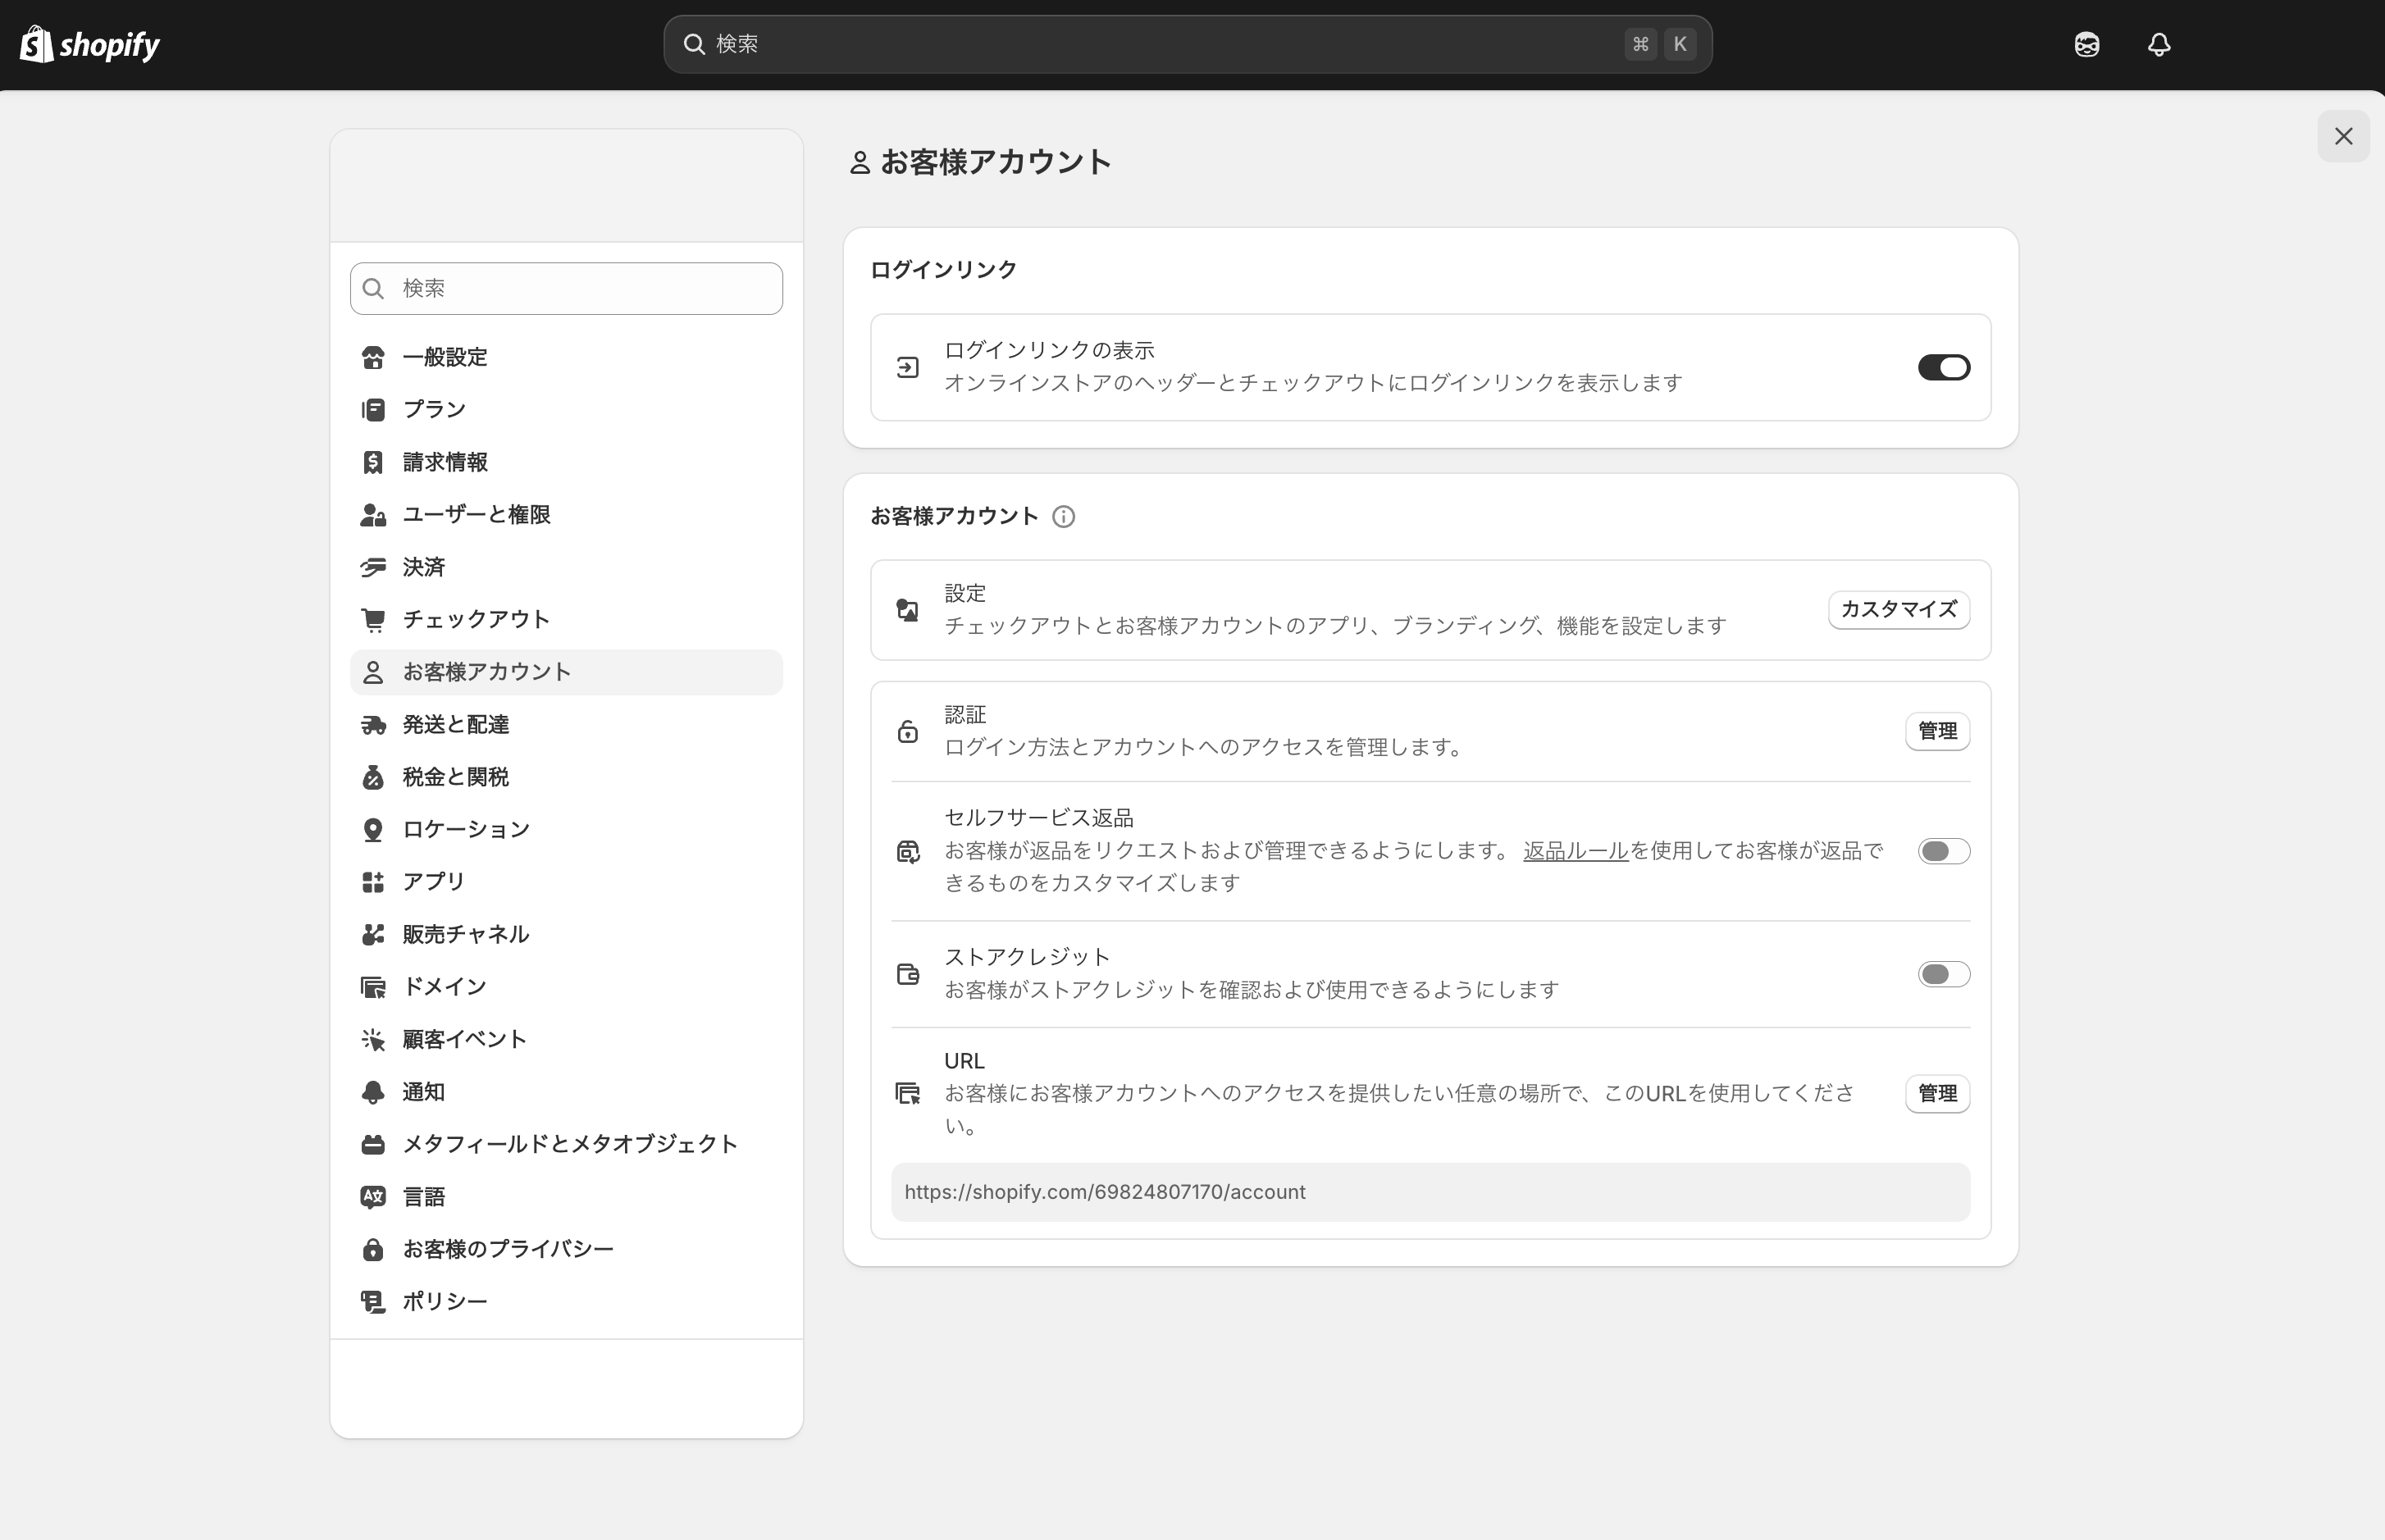Viewport: 2385px width, 1540px height.
Task: Click the padlock icon for お客様のプライバシー
Action: click(x=373, y=1249)
